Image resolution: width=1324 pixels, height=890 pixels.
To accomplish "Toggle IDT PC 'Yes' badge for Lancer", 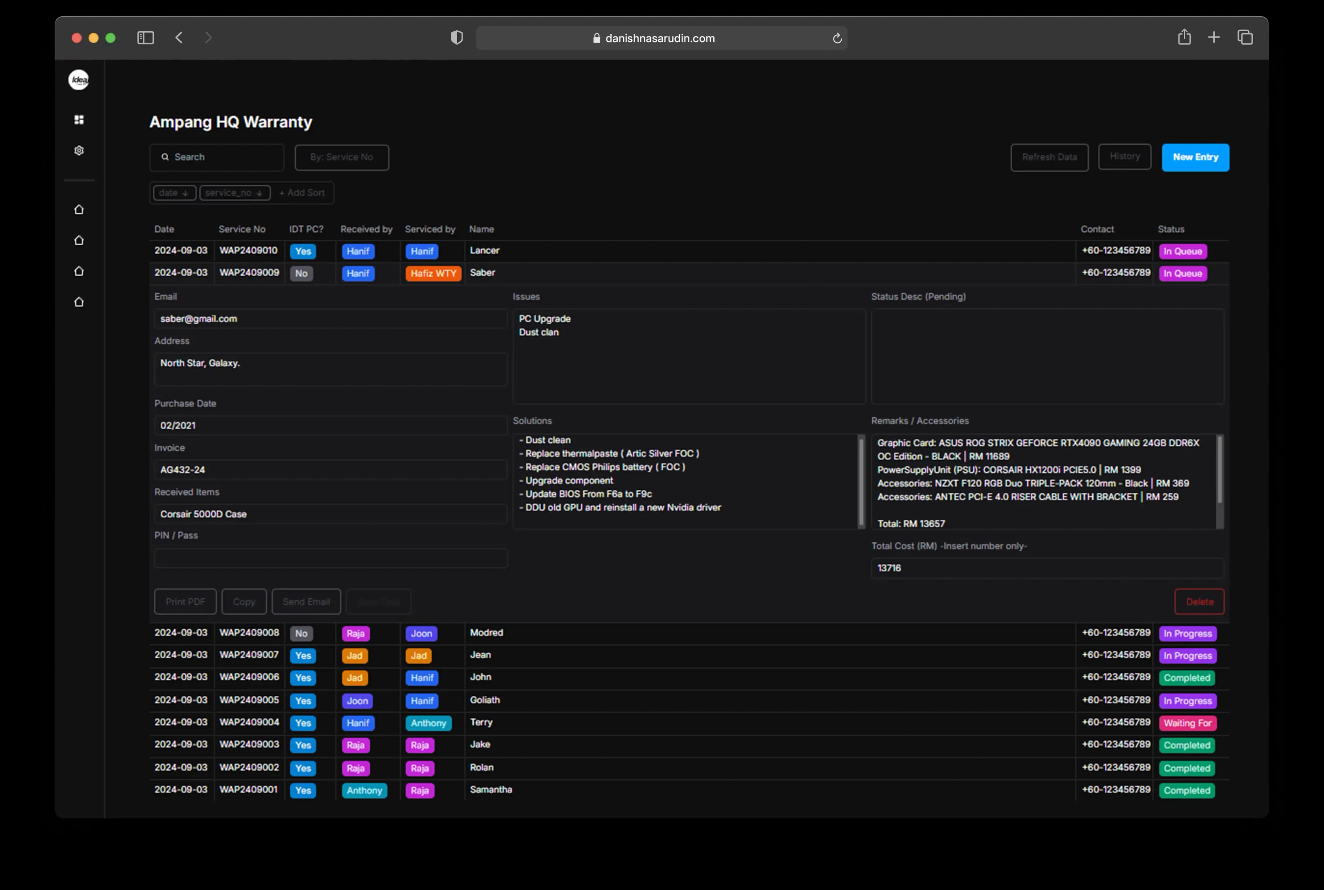I will (303, 252).
